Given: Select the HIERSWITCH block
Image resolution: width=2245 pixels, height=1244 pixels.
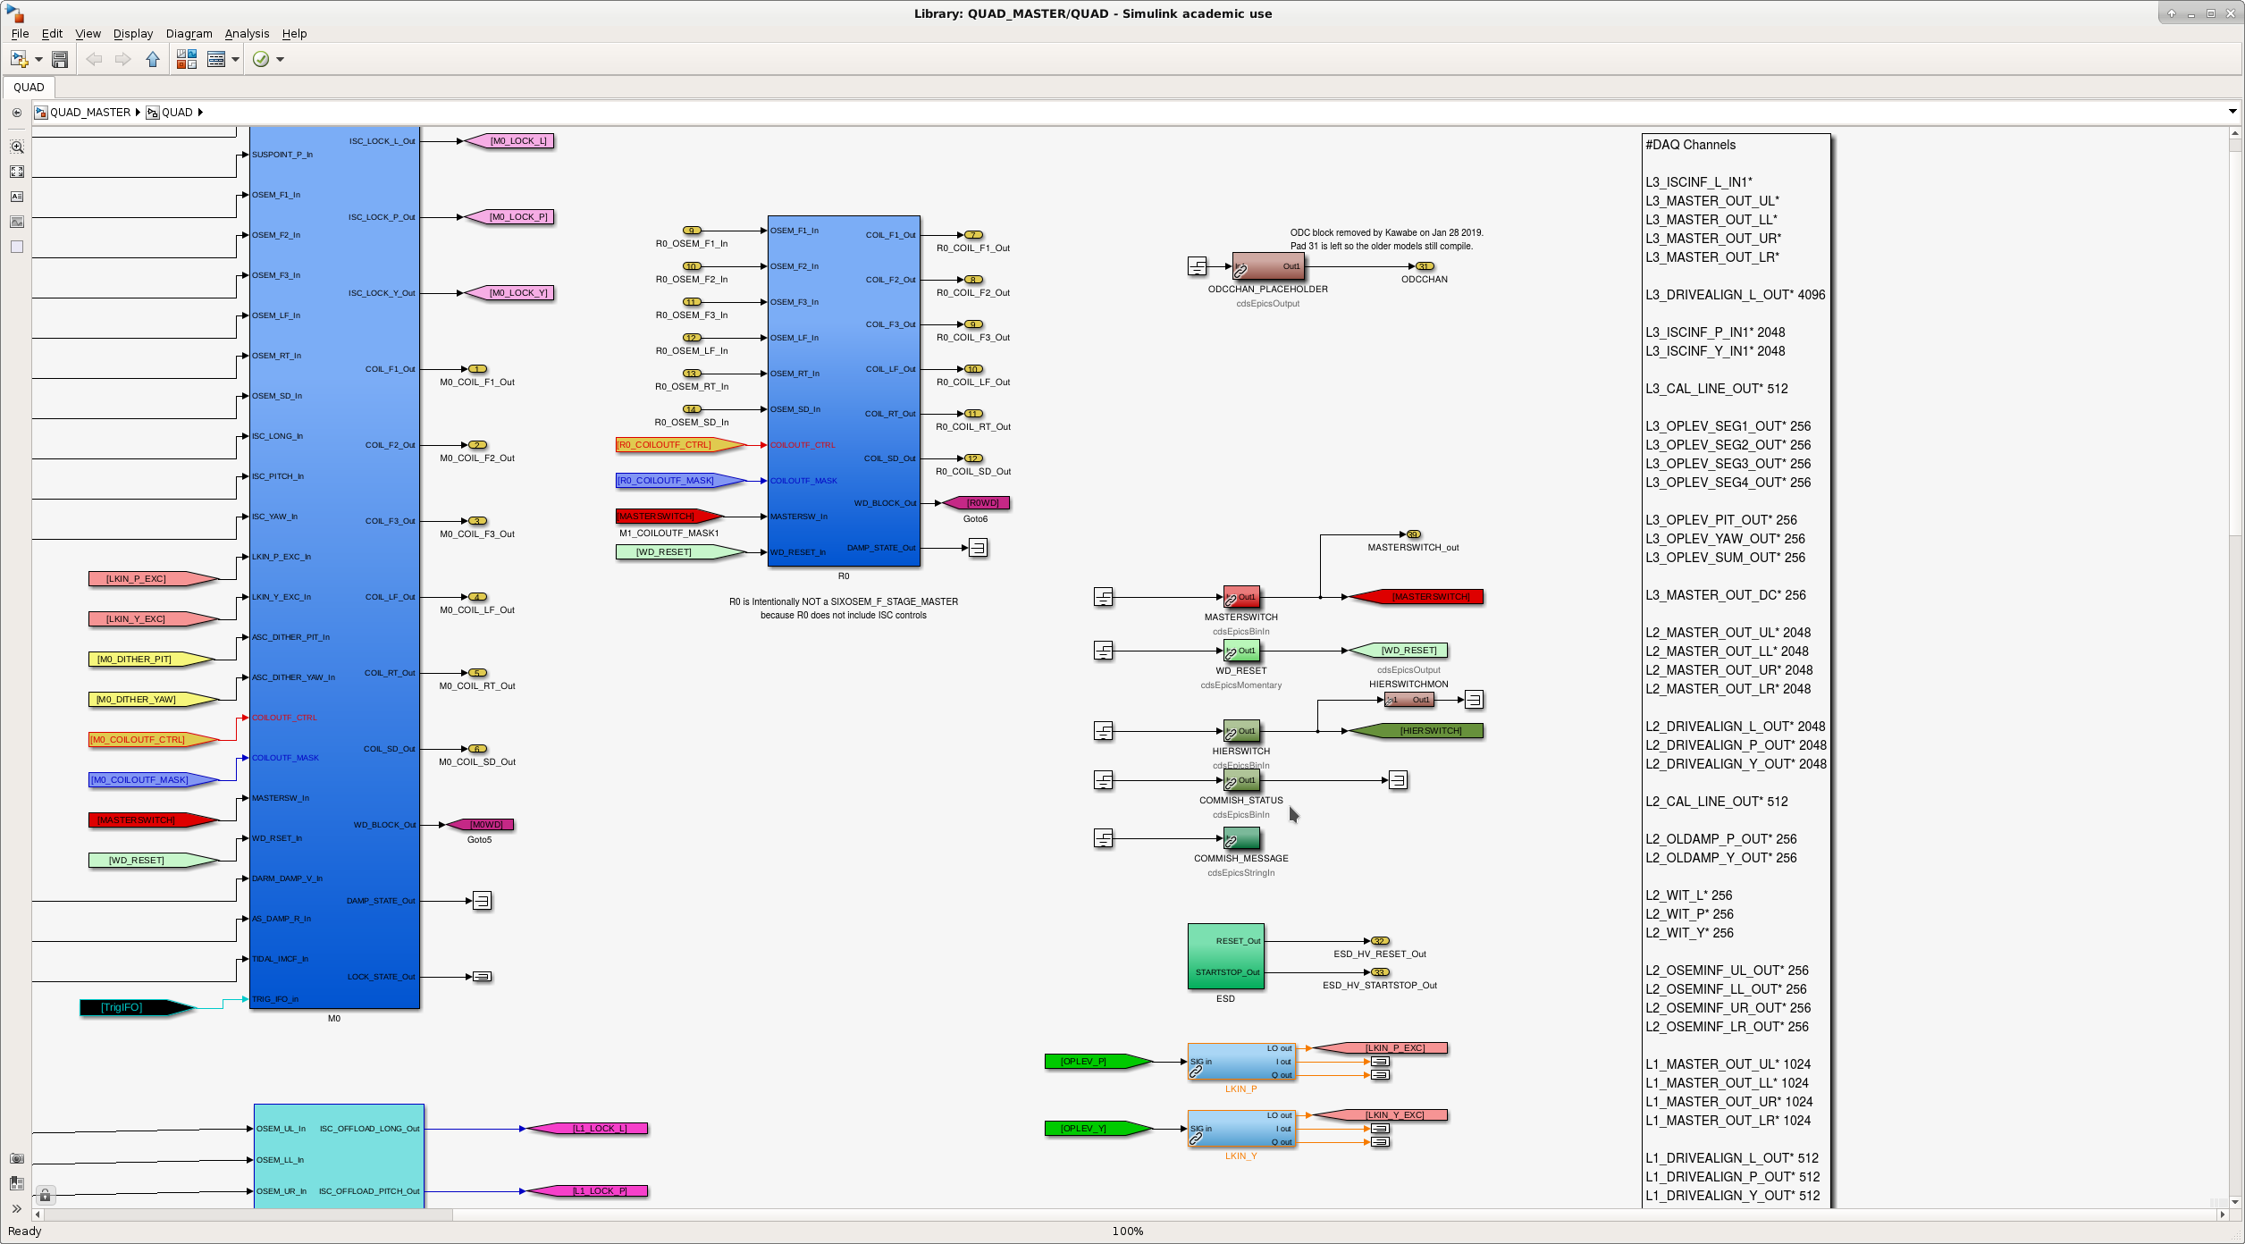Looking at the screenshot, I should point(1241,731).
